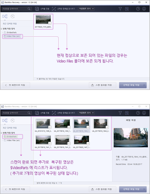This screenshot has height=194, width=150.
Task: Check the box on idx_20161015_1308 thumbnail
Action: [x=50, y=127]
